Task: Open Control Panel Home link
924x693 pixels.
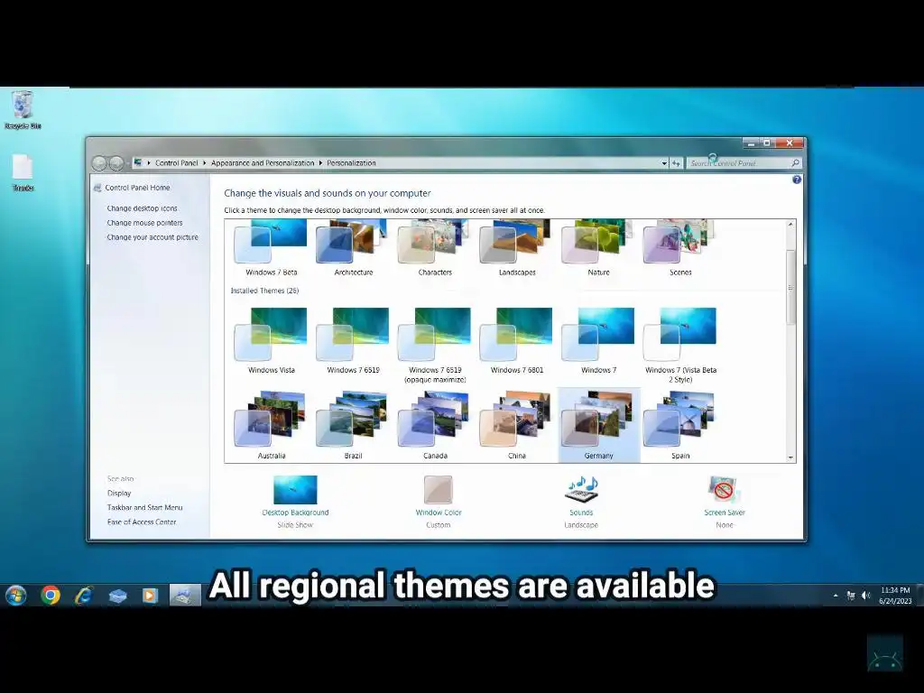Action: [137, 188]
